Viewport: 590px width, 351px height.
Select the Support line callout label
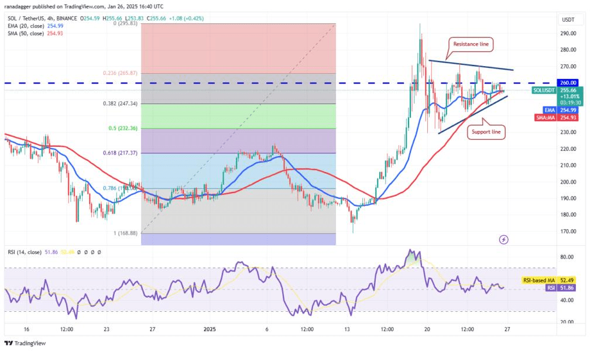click(486, 132)
